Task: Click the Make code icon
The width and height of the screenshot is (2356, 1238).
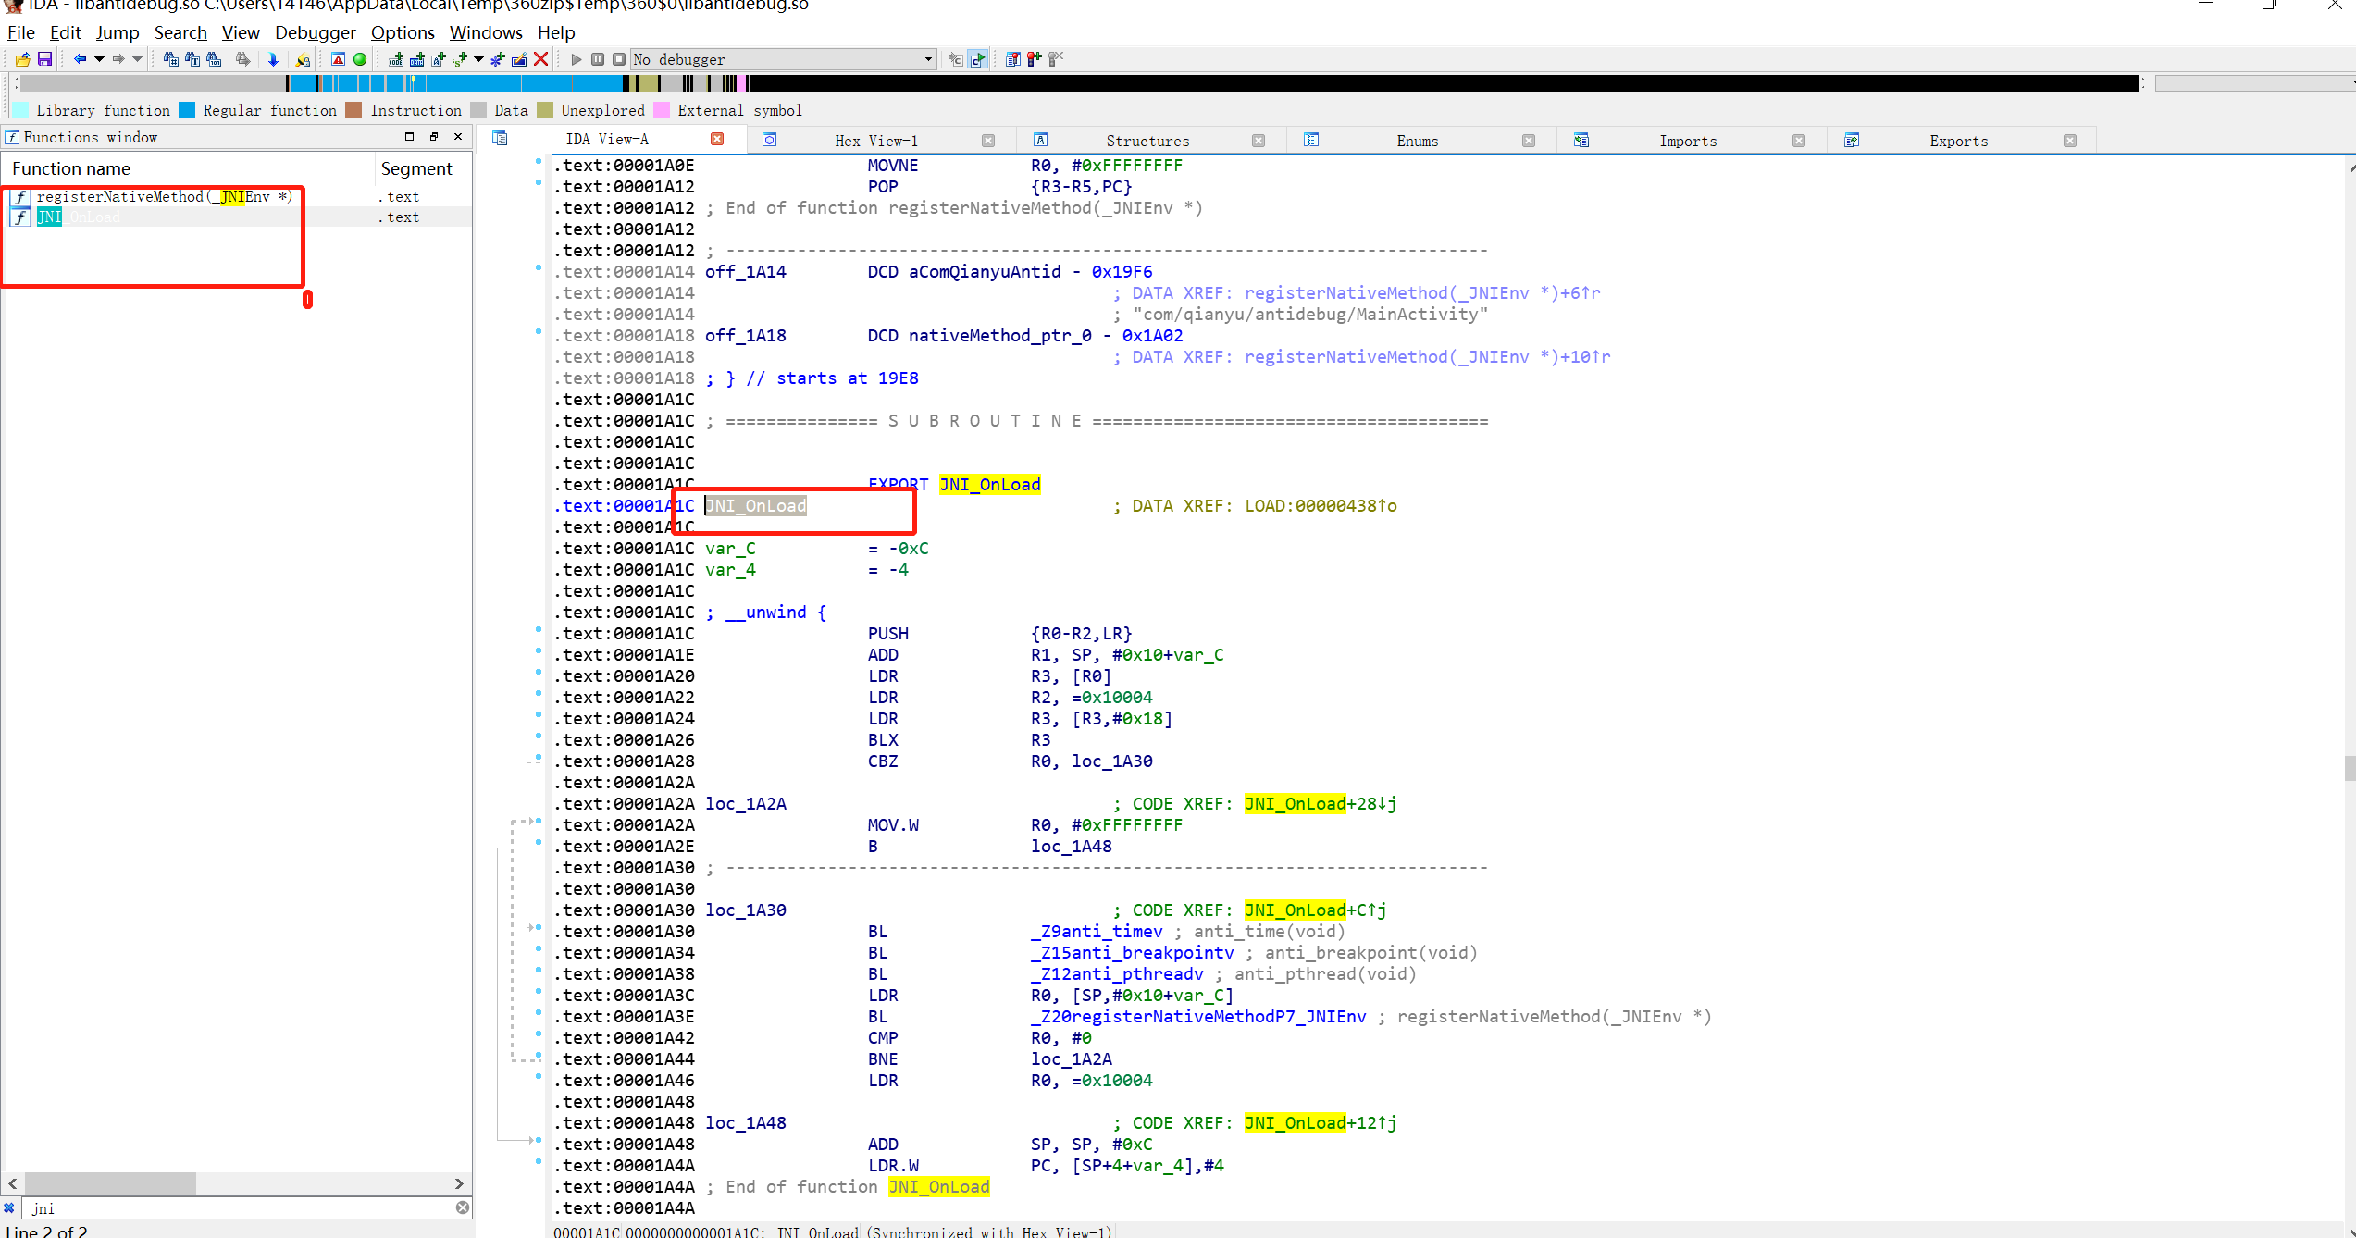Action: [x=396, y=59]
